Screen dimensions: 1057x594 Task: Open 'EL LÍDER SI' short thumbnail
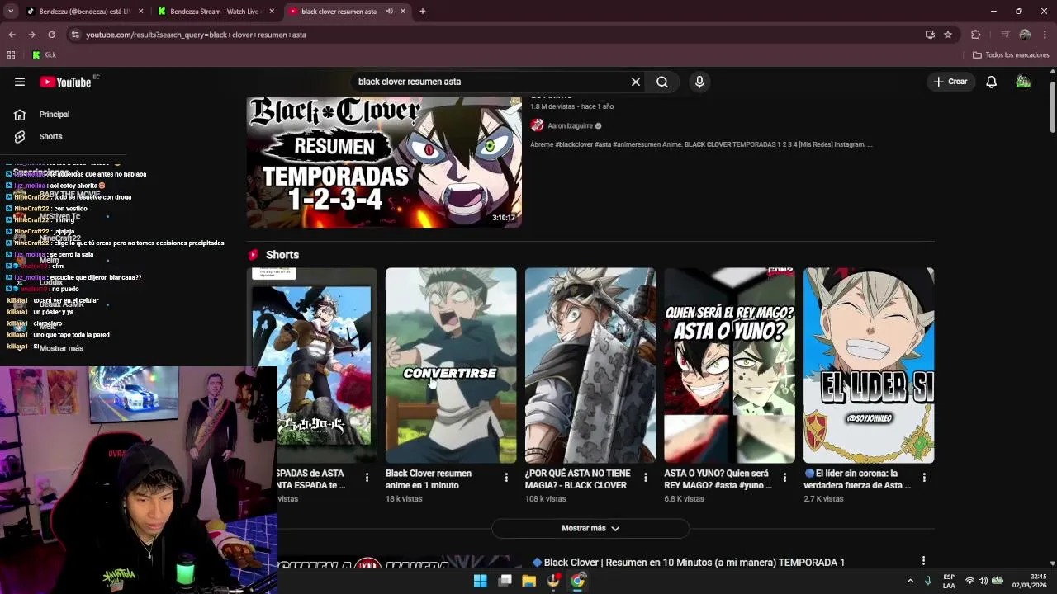[869, 365]
